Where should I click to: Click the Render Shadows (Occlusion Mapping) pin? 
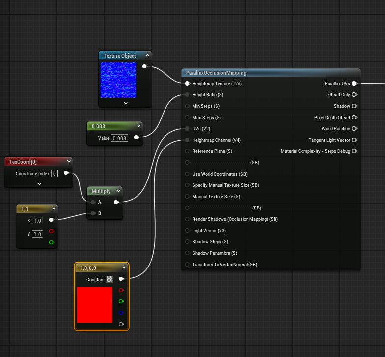pos(187,219)
